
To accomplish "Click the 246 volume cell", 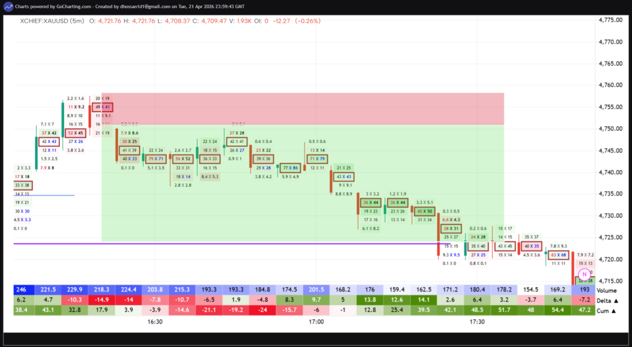I will [x=22, y=290].
